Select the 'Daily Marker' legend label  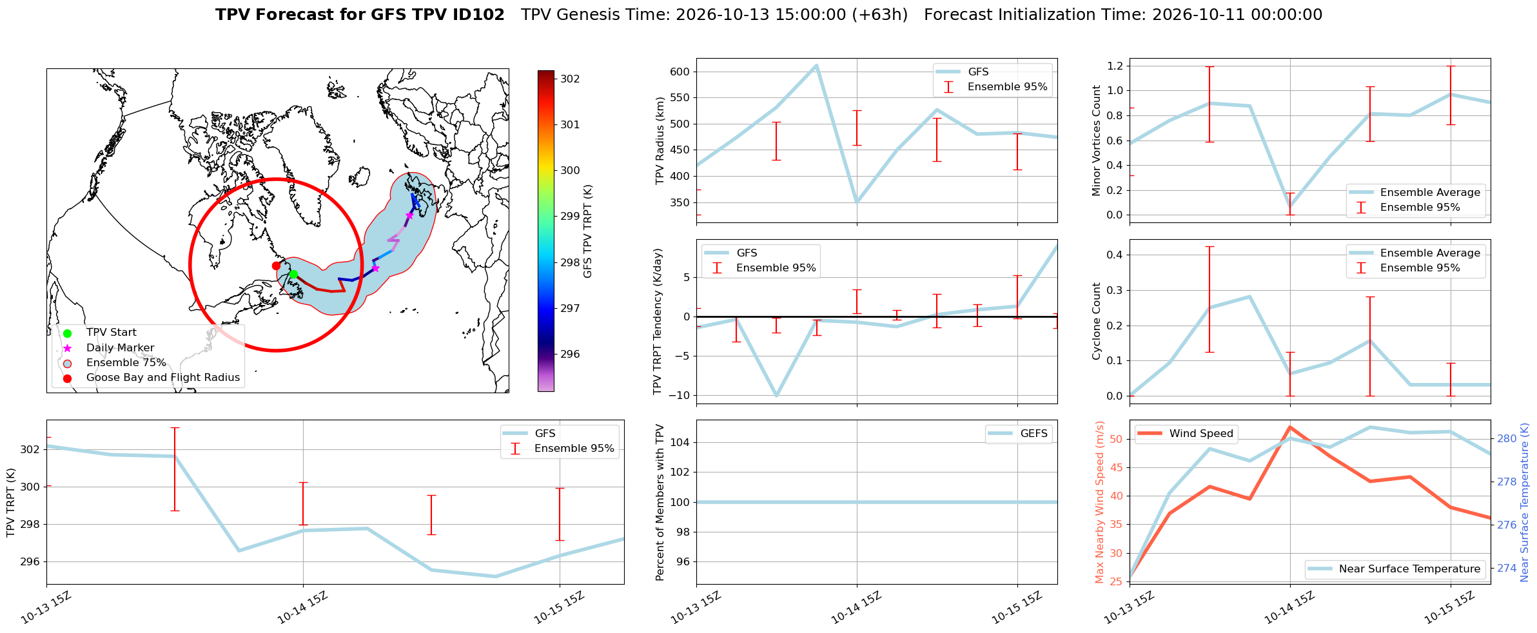click(x=121, y=348)
